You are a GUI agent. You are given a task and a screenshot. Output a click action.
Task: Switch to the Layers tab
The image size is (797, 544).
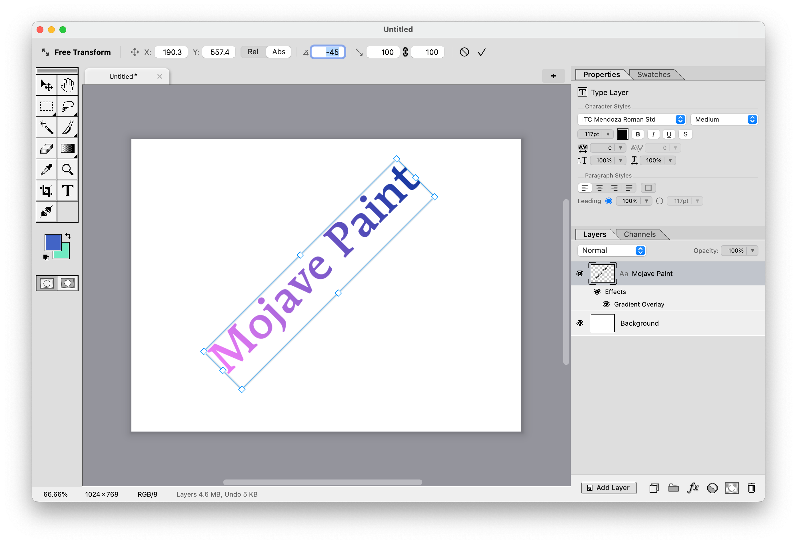595,234
